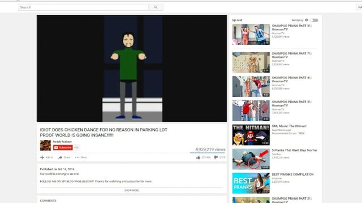
Task: Open SHAMPOO PRANK PART 5 thumbnail
Action: [x=251, y=34]
